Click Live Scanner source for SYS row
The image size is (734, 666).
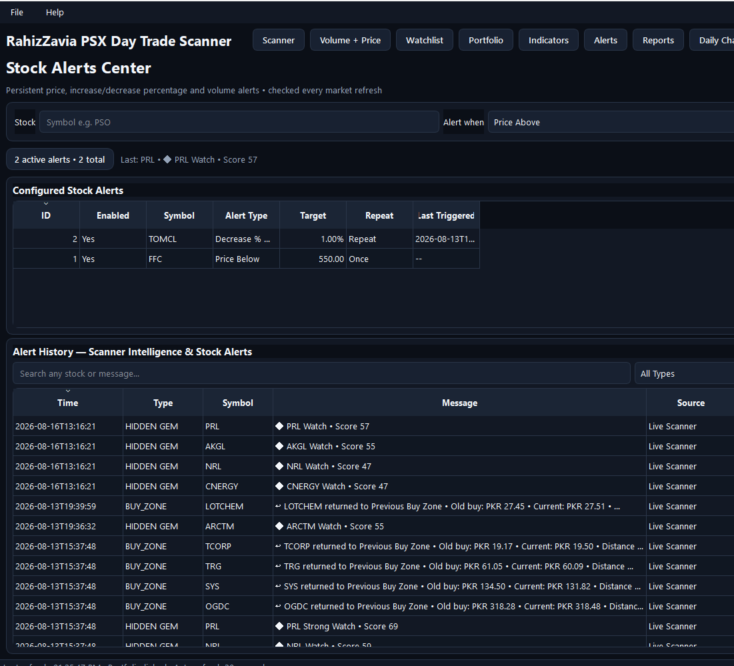coord(691,587)
